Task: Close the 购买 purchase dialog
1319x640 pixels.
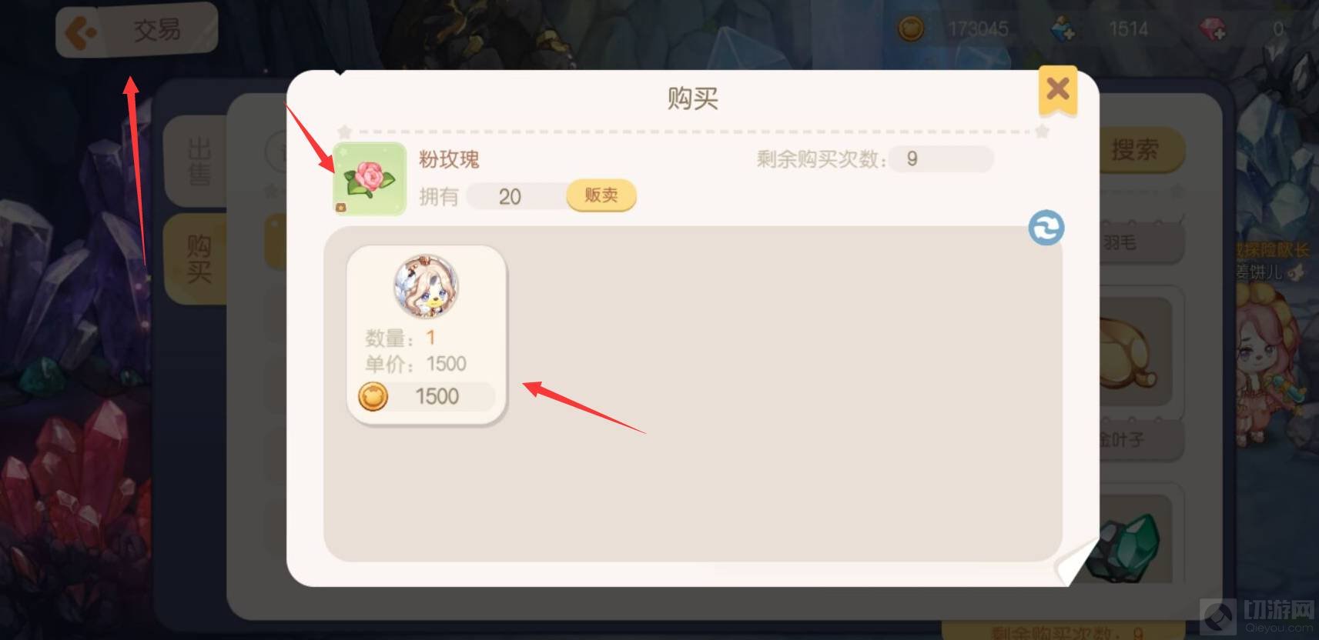Action: 1058,91
